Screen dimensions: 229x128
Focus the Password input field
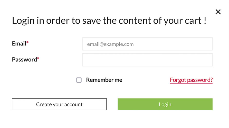pos(147,60)
